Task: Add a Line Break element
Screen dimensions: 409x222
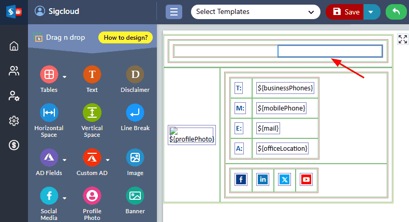Action: [x=135, y=113]
